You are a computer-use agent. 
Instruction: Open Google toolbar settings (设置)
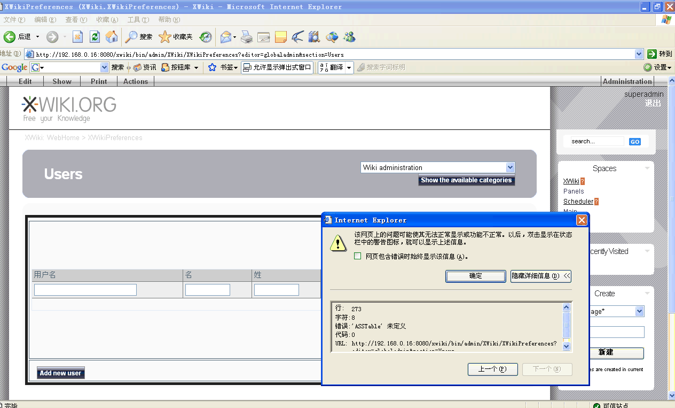point(657,67)
